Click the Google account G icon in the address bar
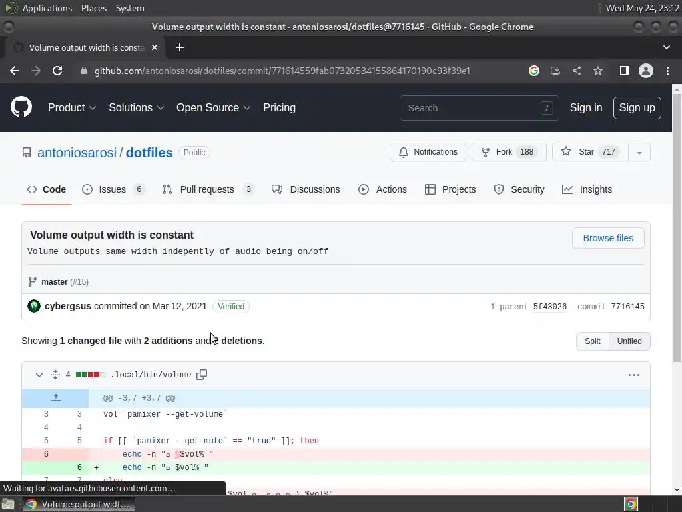682x512 pixels. tap(534, 71)
